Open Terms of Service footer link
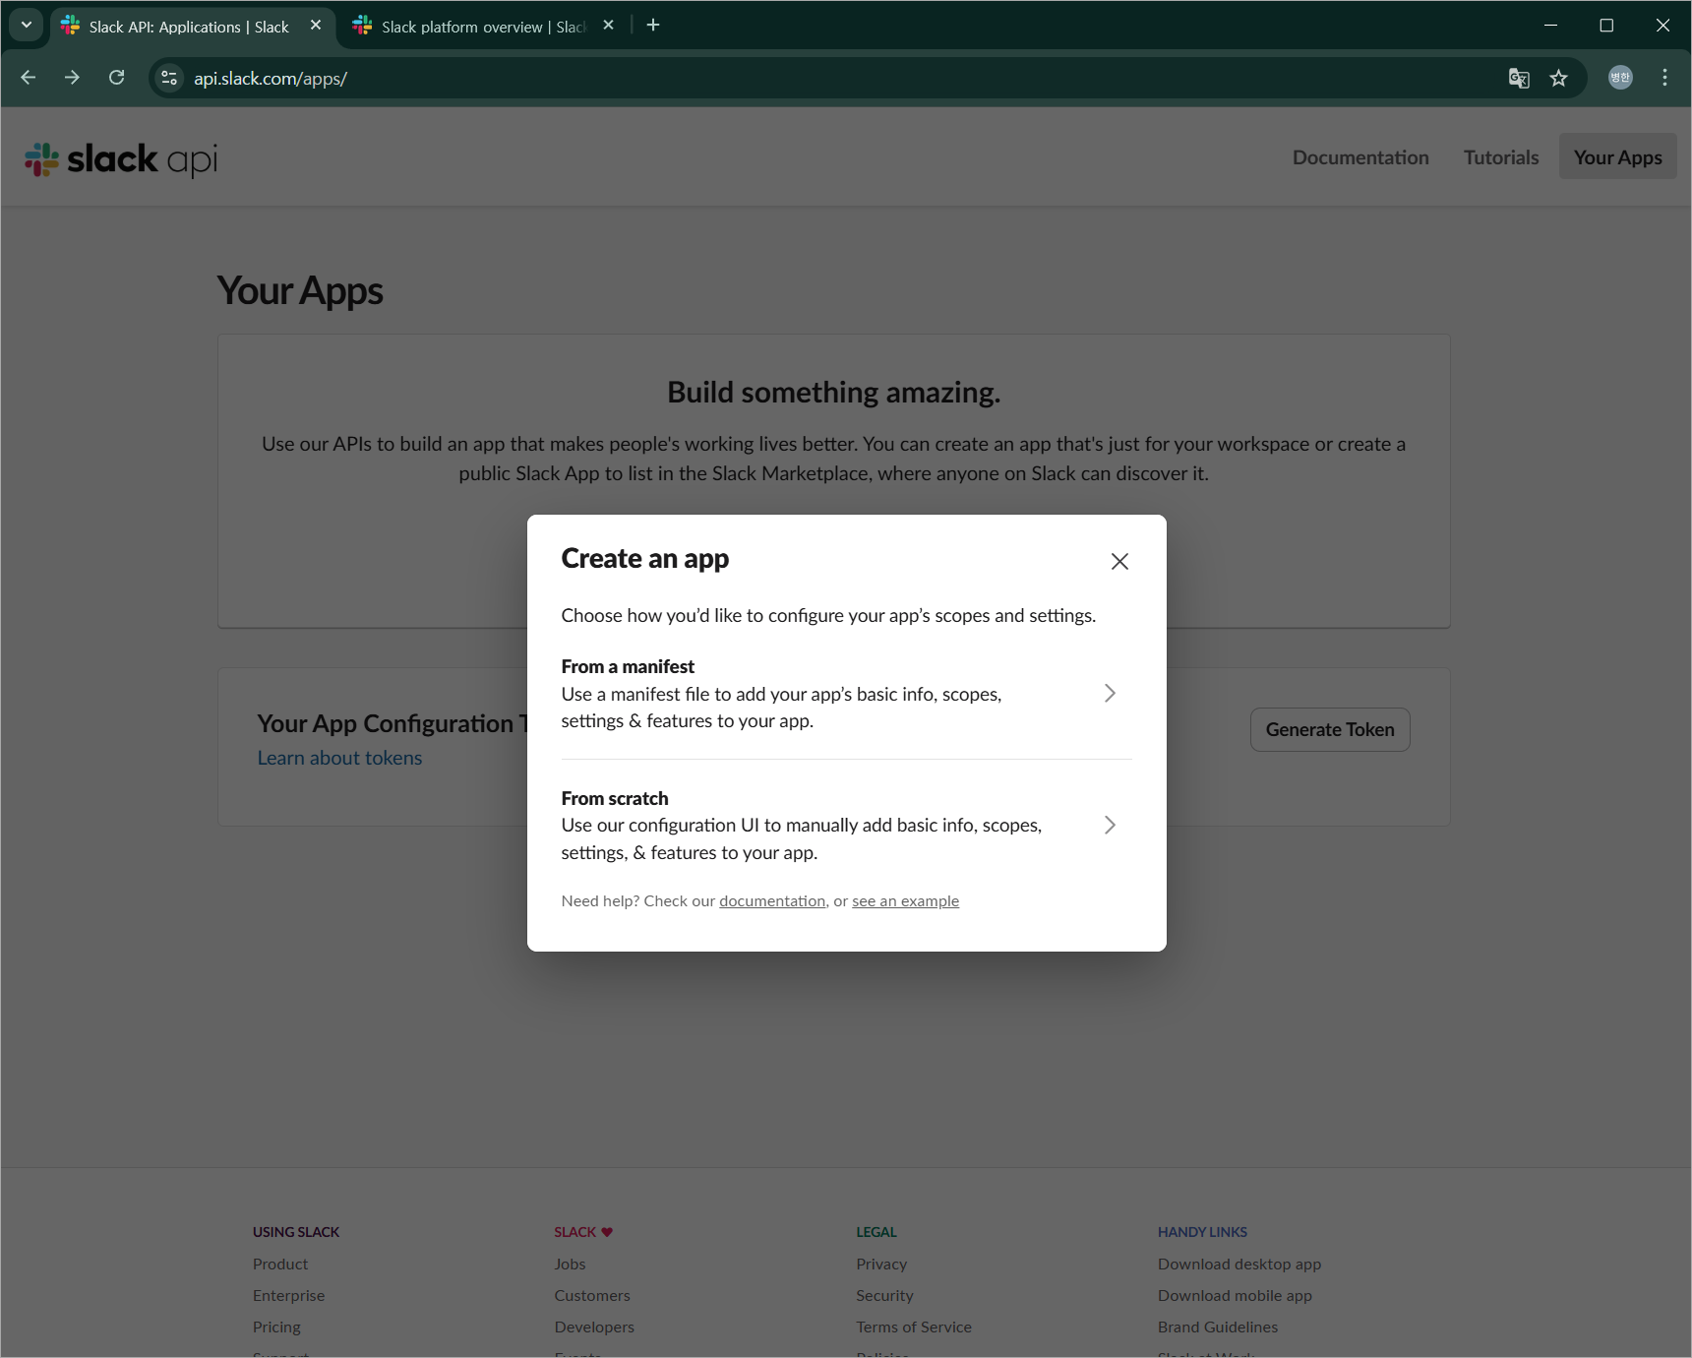The image size is (1692, 1358). click(x=914, y=1327)
